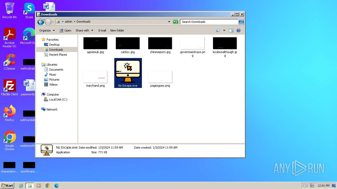Select the governmentrace.png file
This screenshot has width=337, height=189.
pyautogui.click(x=192, y=47)
